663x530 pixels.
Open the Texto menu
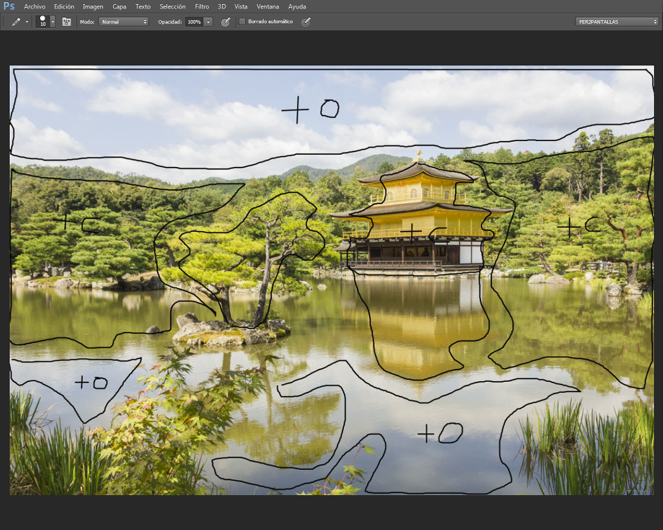pyautogui.click(x=143, y=6)
